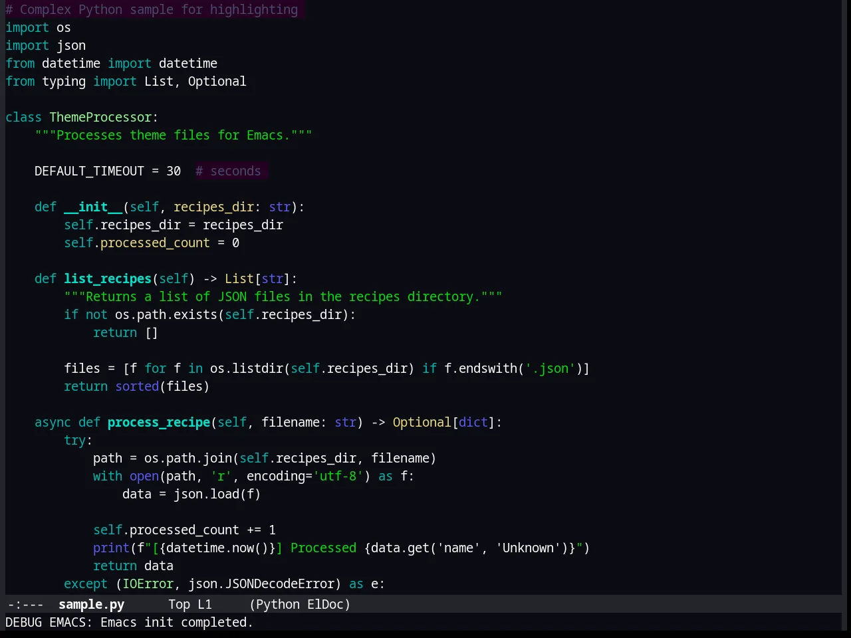Click the __init__ method name
Image resolution: width=851 pixels, height=638 pixels.
tap(93, 207)
